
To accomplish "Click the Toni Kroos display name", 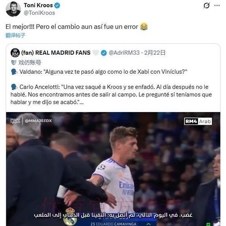I will (x=38, y=5).
